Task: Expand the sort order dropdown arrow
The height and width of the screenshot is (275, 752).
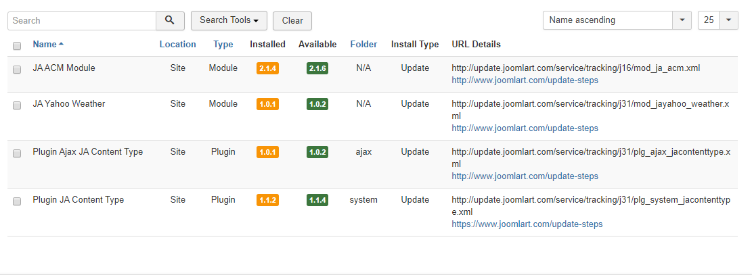Action: point(682,20)
